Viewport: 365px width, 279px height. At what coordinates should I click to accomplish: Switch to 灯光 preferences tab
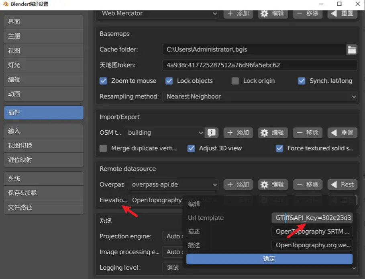44,65
